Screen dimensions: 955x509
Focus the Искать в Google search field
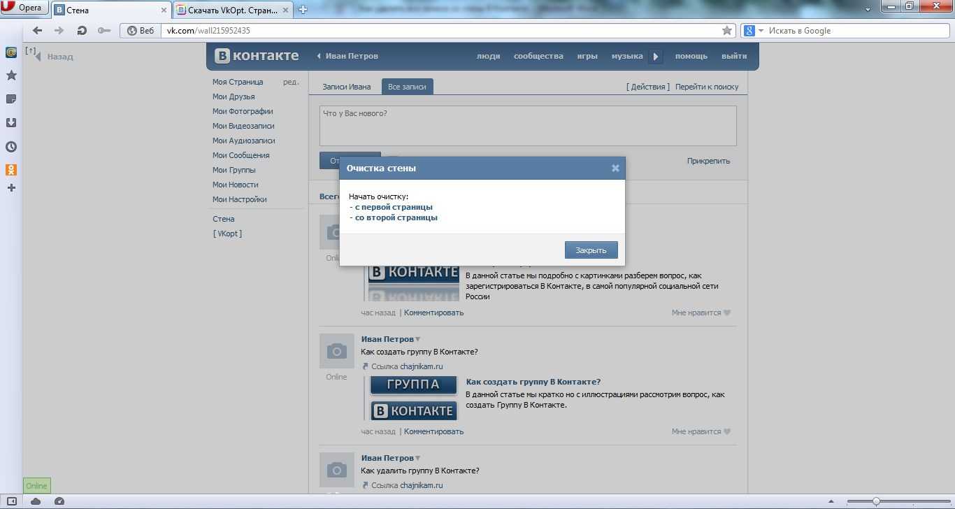click(x=856, y=31)
